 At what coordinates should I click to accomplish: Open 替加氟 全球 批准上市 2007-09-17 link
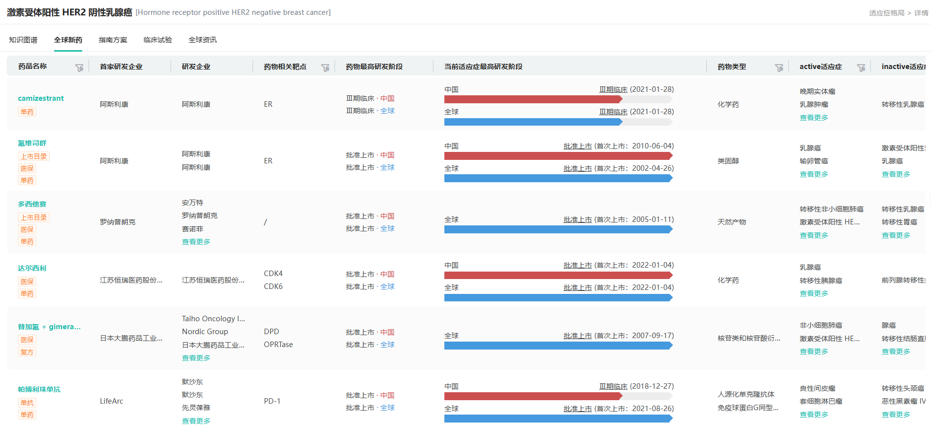click(578, 336)
